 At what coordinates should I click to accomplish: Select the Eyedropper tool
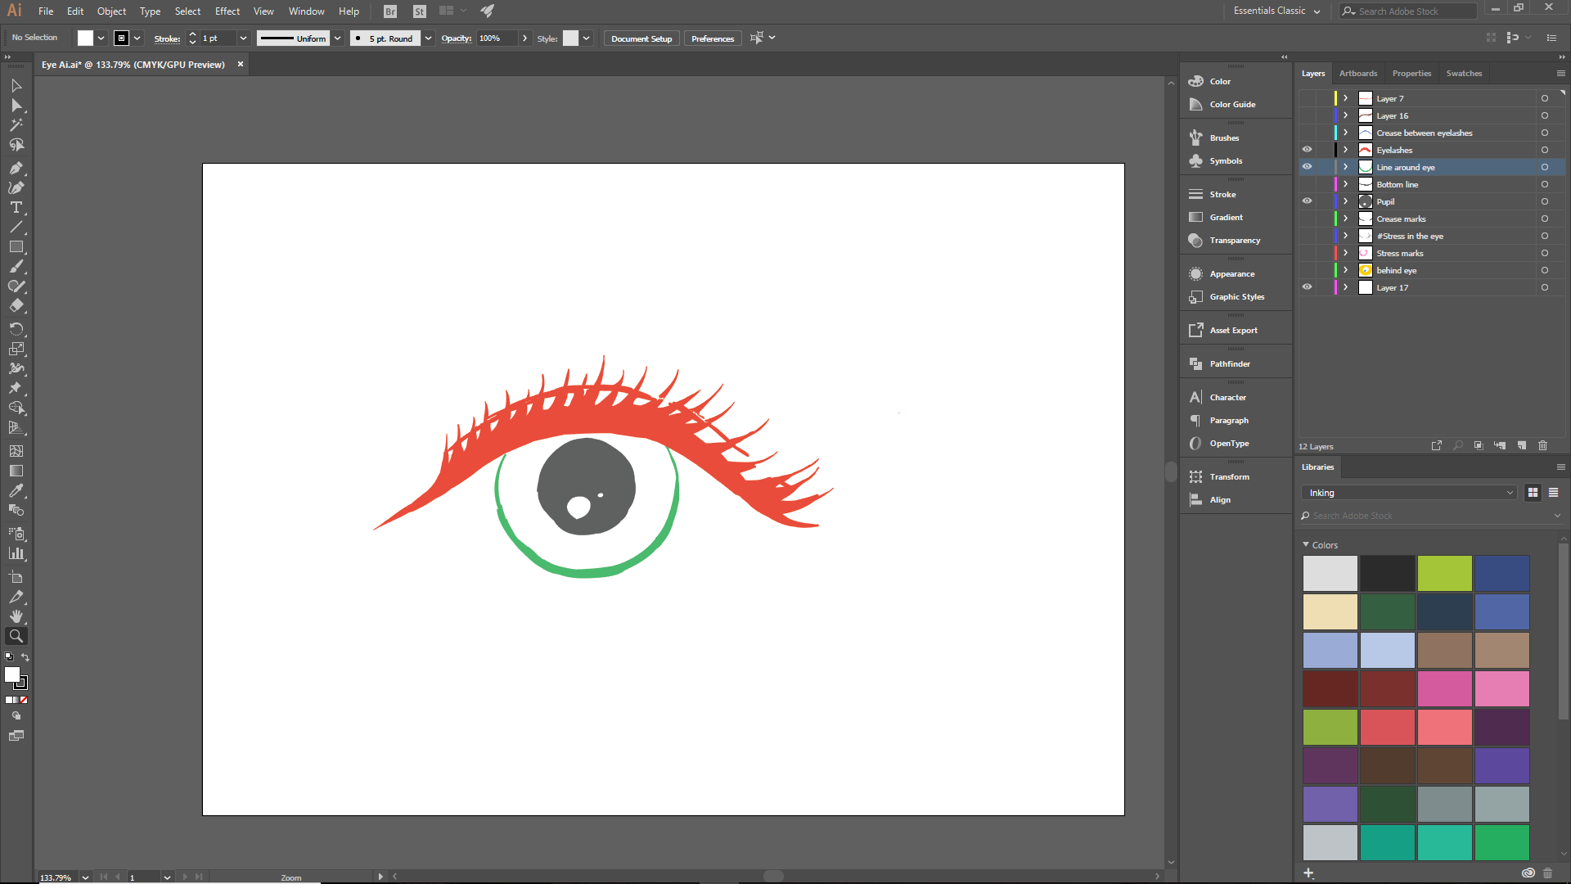[x=16, y=490]
